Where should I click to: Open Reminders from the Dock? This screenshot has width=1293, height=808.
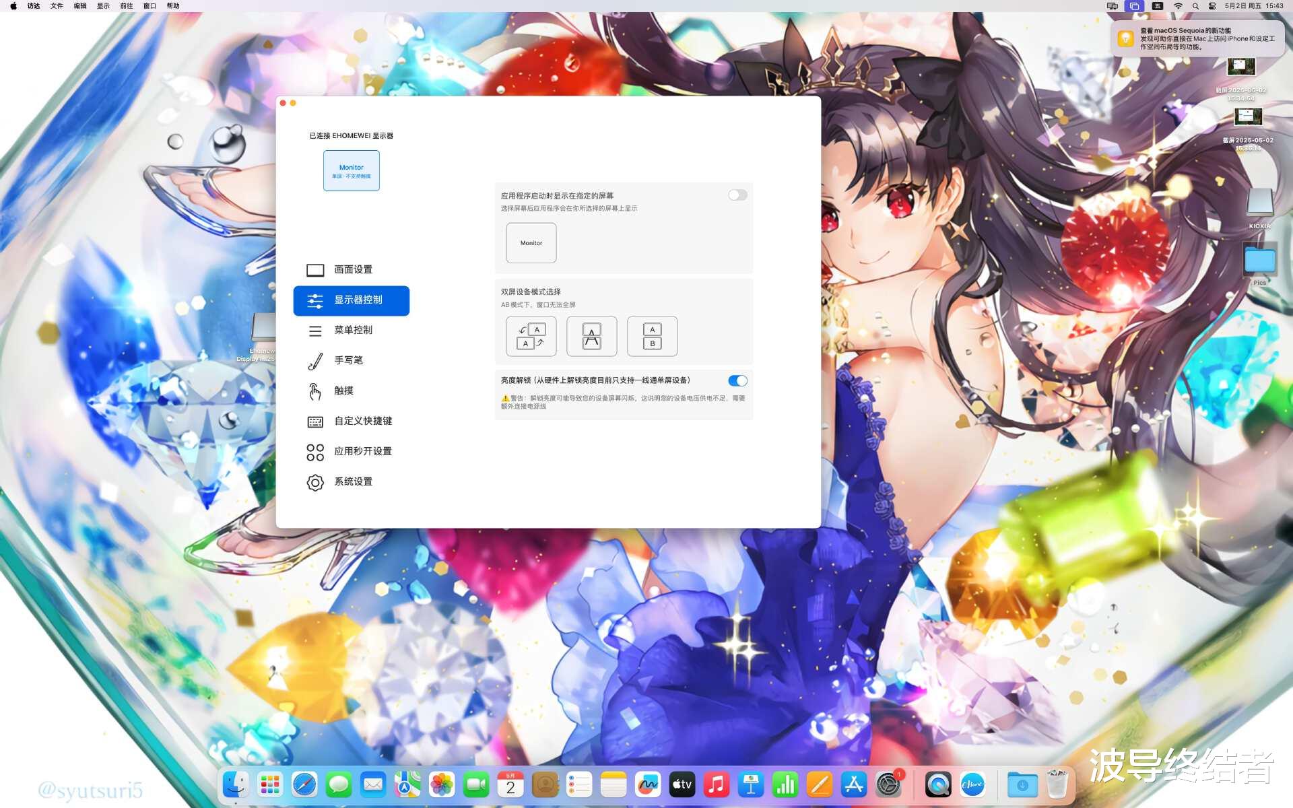point(579,784)
